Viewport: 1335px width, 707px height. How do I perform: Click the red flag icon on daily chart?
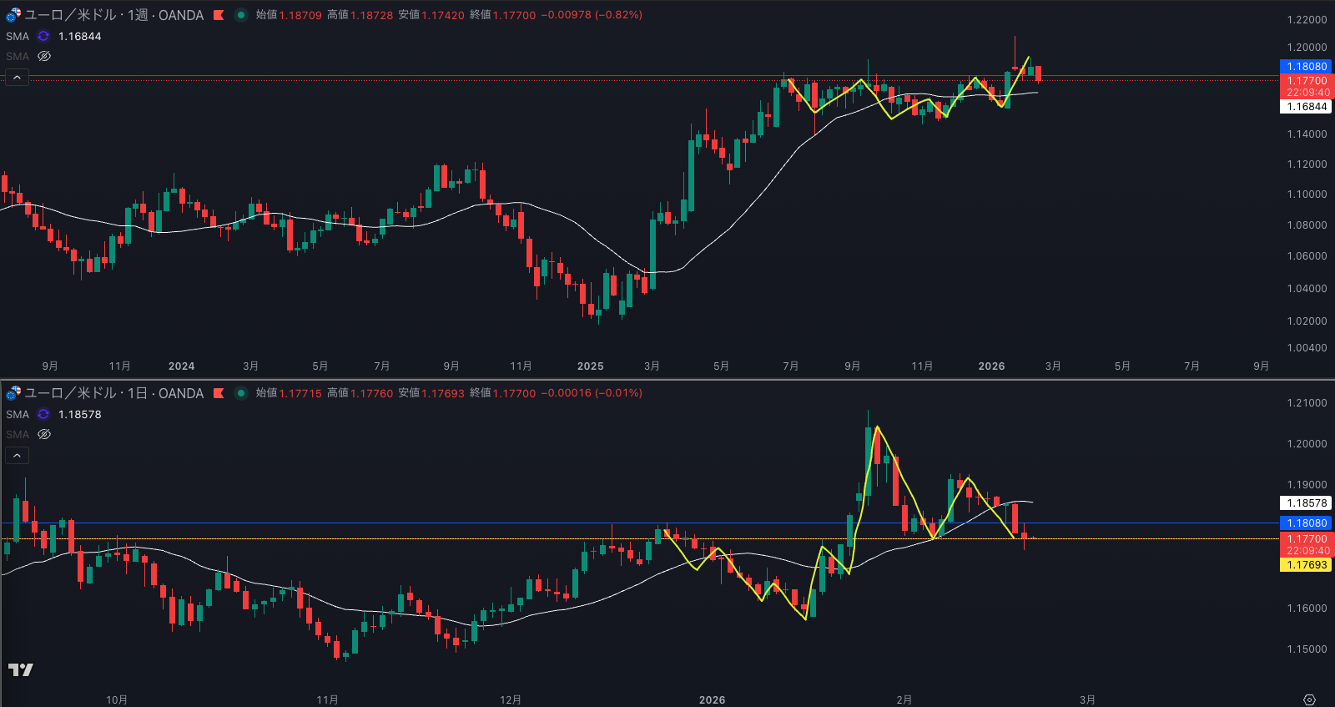[x=219, y=393]
